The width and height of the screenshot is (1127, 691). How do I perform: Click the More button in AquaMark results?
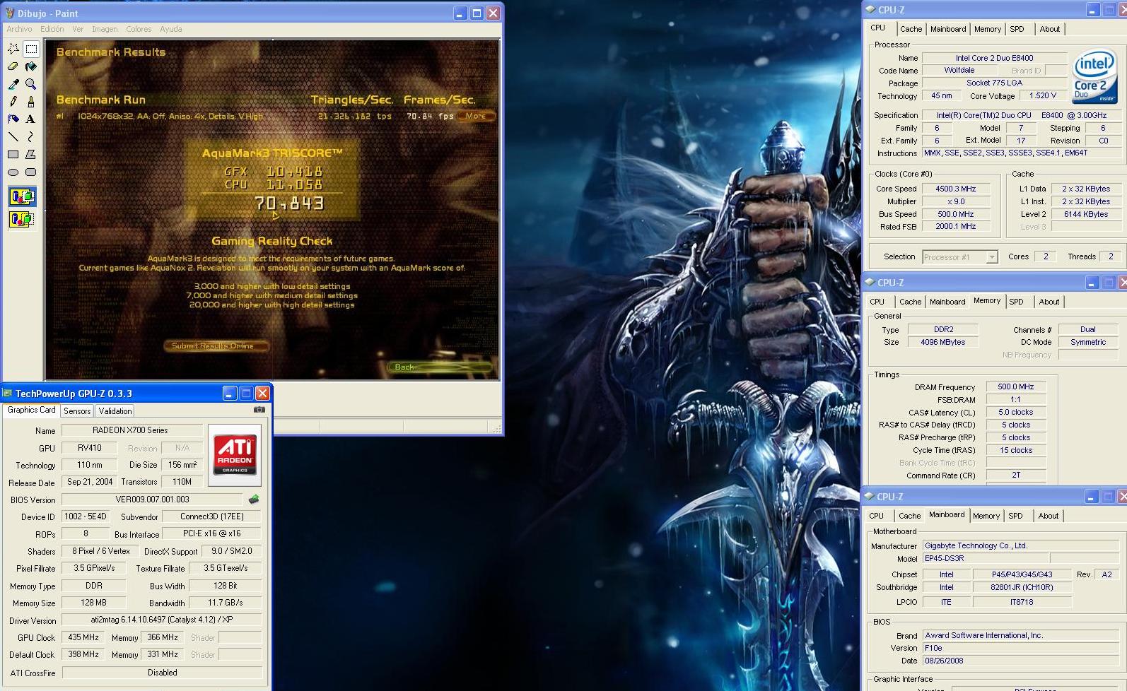click(x=476, y=116)
